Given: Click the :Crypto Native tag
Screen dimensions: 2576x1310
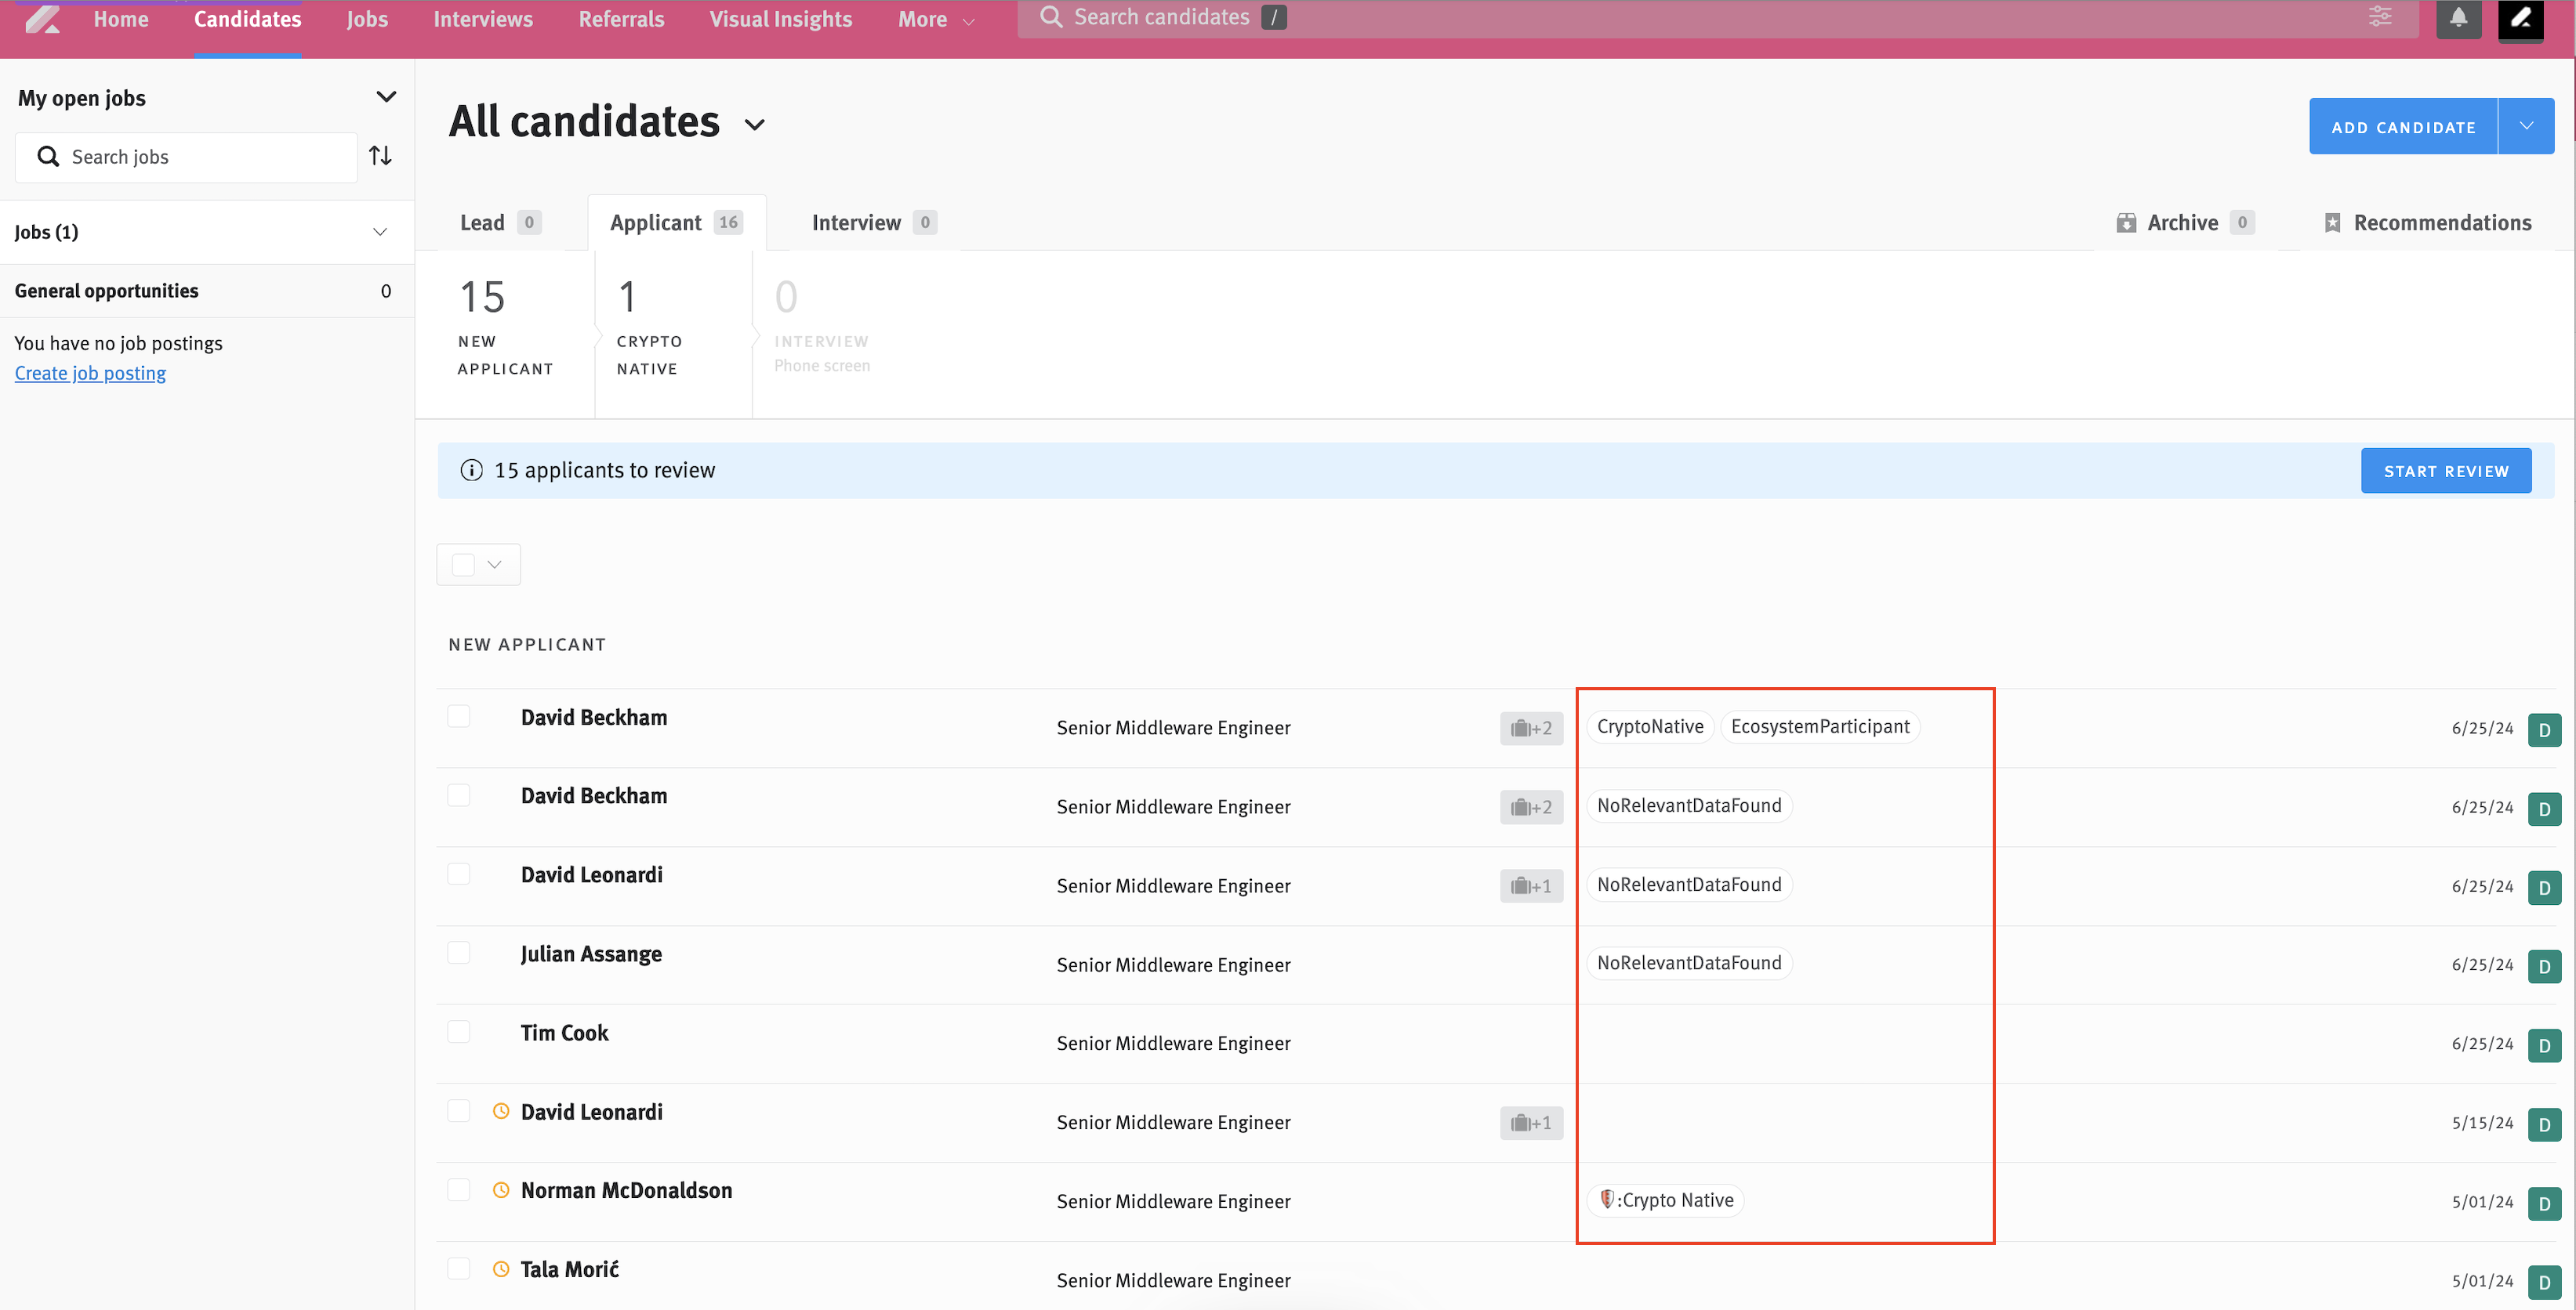Looking at the screenshot, I should 1666,1200.
